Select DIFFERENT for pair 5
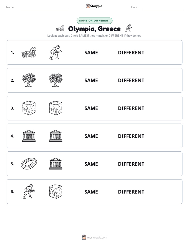 point(131,164)
